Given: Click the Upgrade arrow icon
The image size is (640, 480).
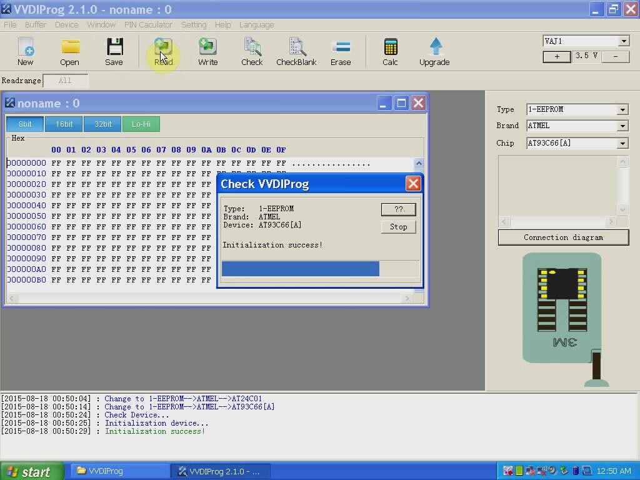Looking at the screenshot, I should click(x=434, y=51).
